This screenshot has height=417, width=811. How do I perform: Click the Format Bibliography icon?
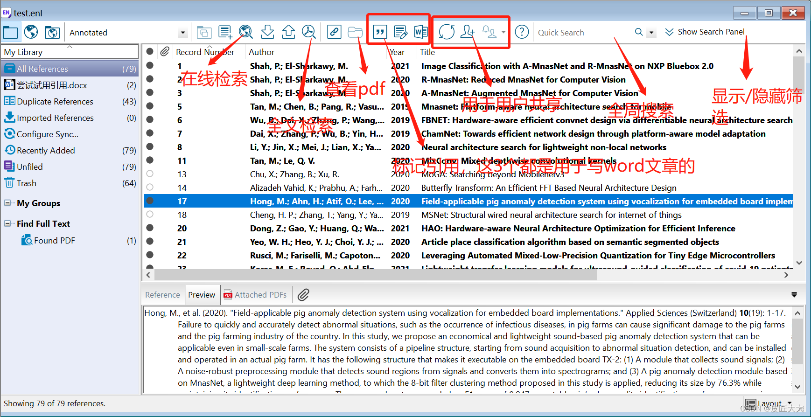pyautogui.click(x=400, y=32)
